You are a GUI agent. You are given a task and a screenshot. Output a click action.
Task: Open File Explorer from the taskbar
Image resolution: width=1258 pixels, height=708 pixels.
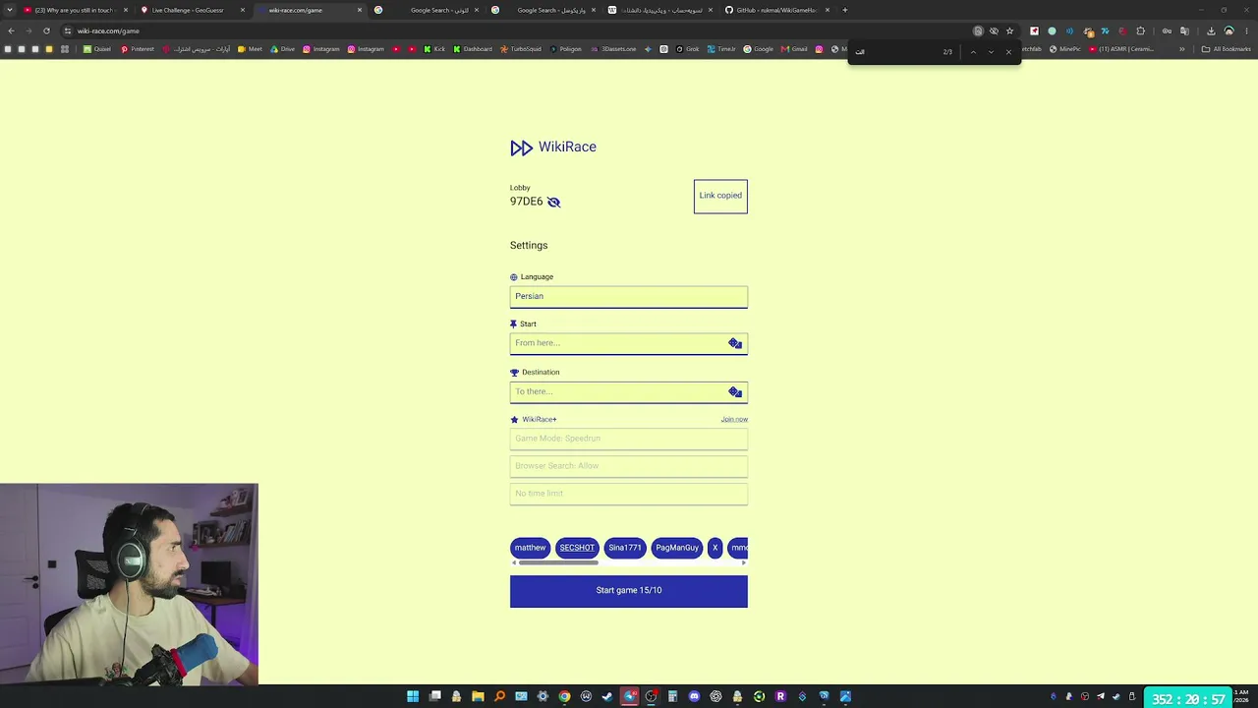click(x=478, y=697)
